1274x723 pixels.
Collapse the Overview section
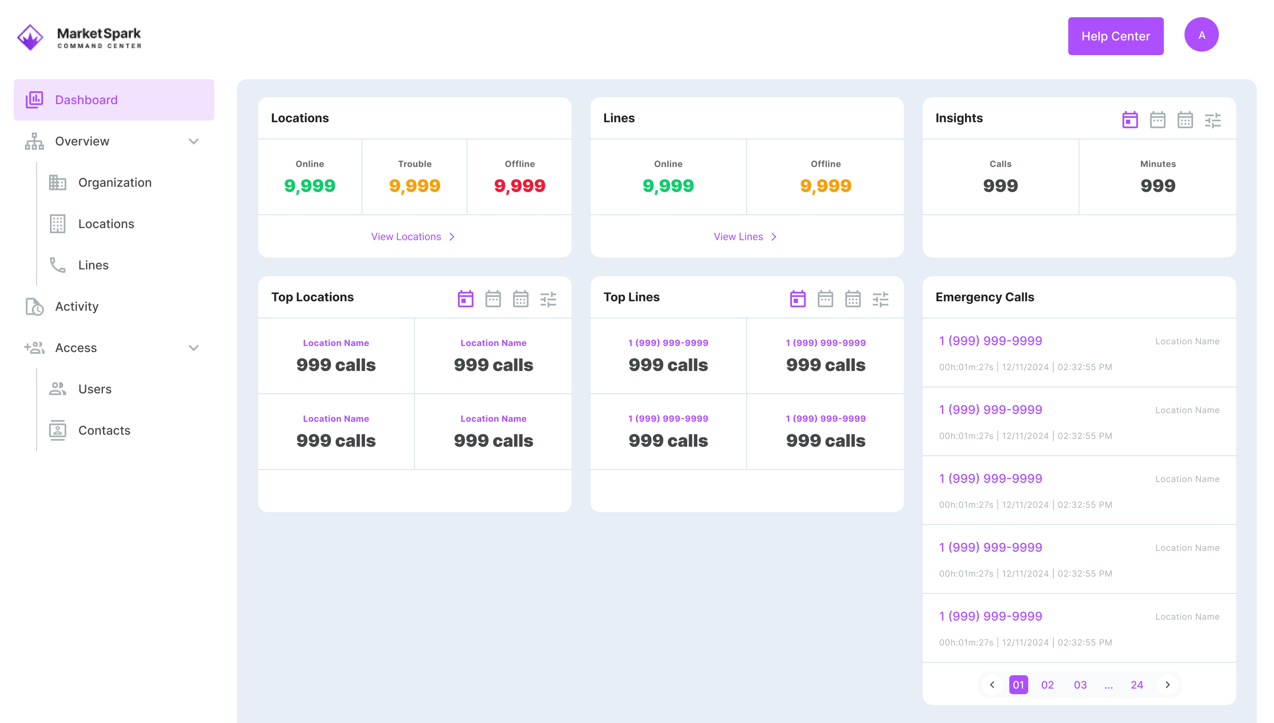194,142
